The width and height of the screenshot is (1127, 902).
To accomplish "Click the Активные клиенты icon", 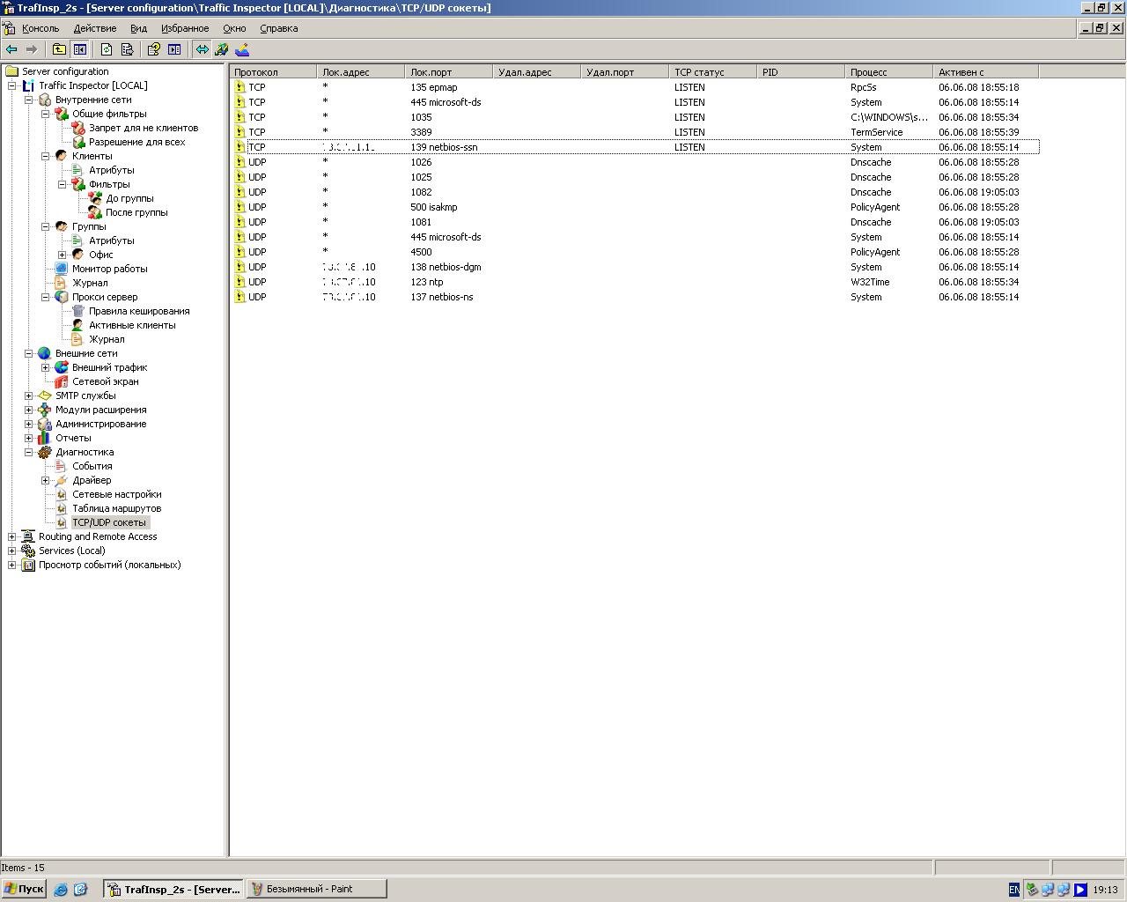I will coord(78,325).
